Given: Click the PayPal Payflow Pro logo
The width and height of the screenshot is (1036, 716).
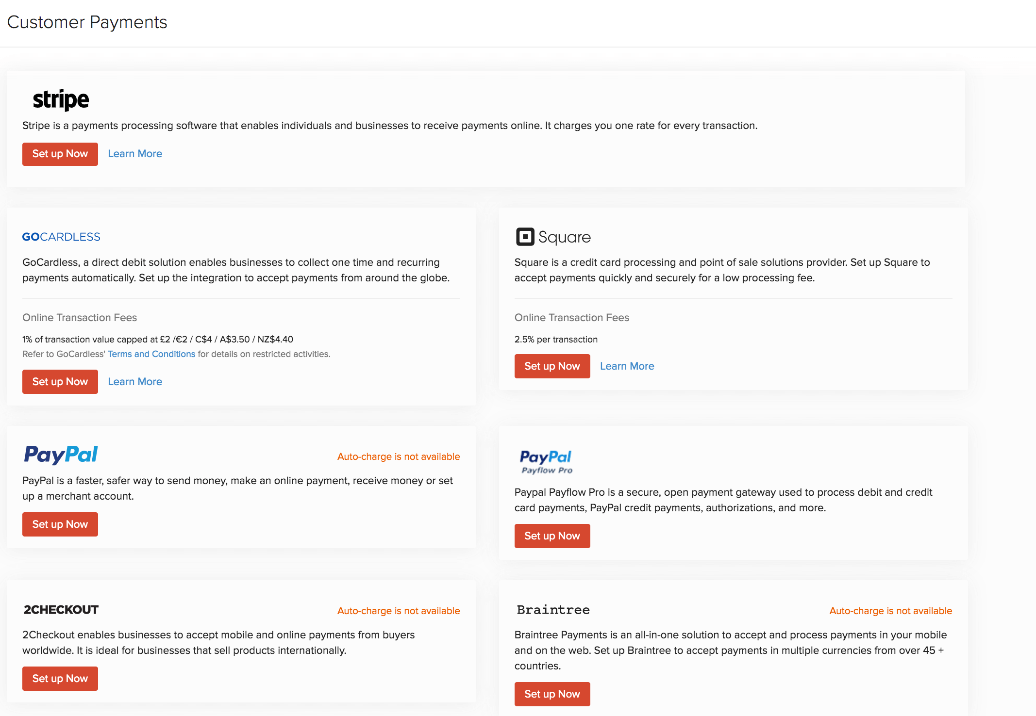Looking at the screenshot, I should (x=546, y=461).
